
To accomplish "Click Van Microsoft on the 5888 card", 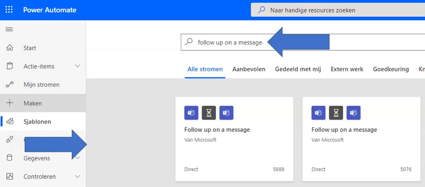I will [x=200, y=140].
